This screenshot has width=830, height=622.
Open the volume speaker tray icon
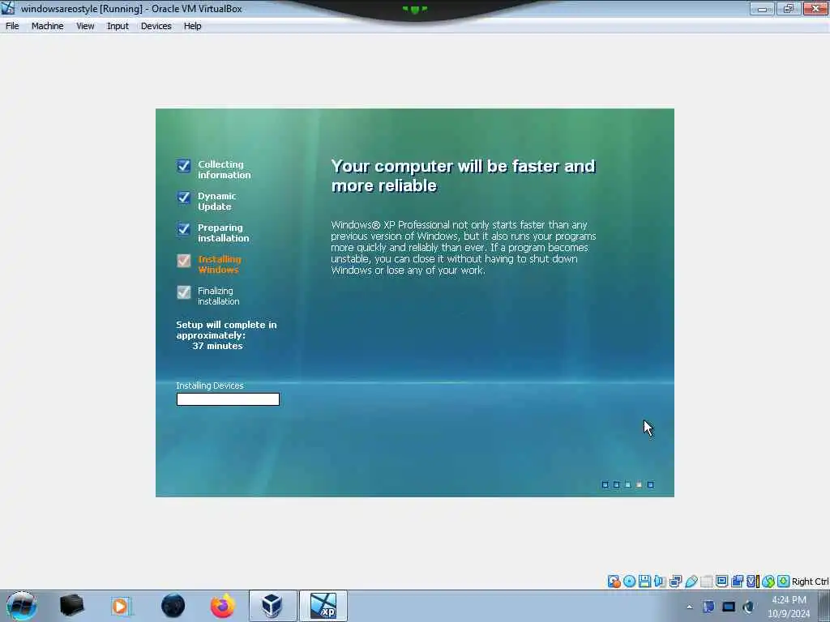click(748, 607)
